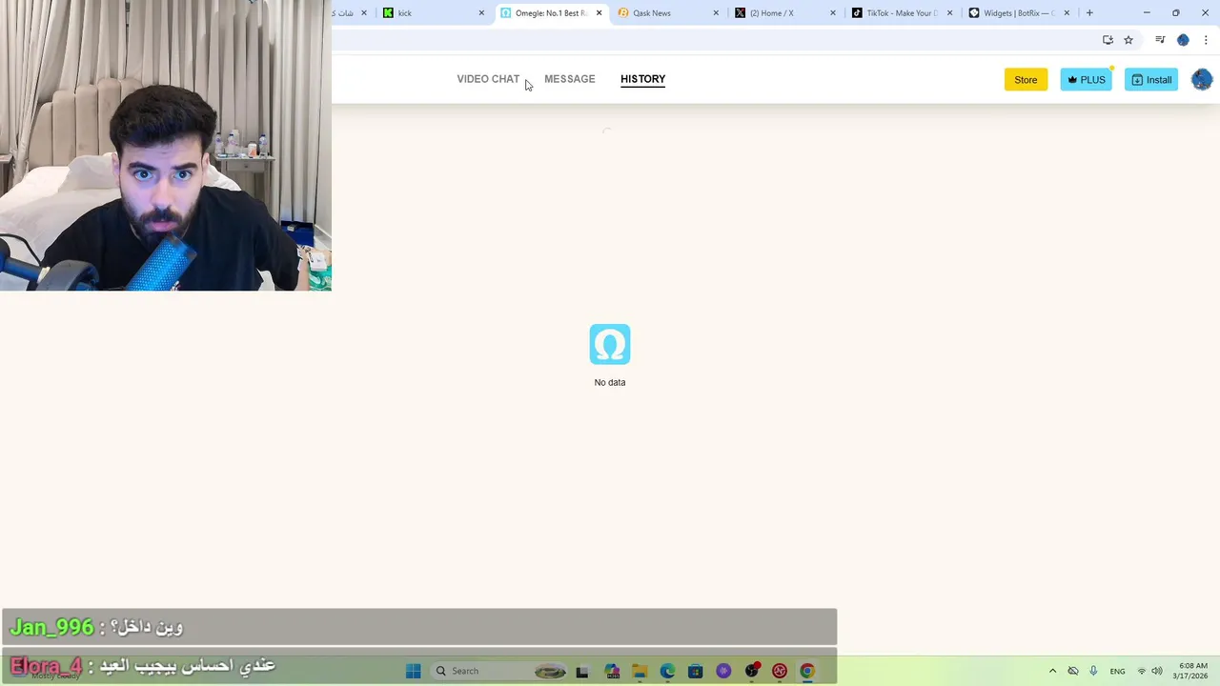Viewport: 1220px width, 686px height.
Task: Click the install app icon in address bar
Action: coord(1108,40)
